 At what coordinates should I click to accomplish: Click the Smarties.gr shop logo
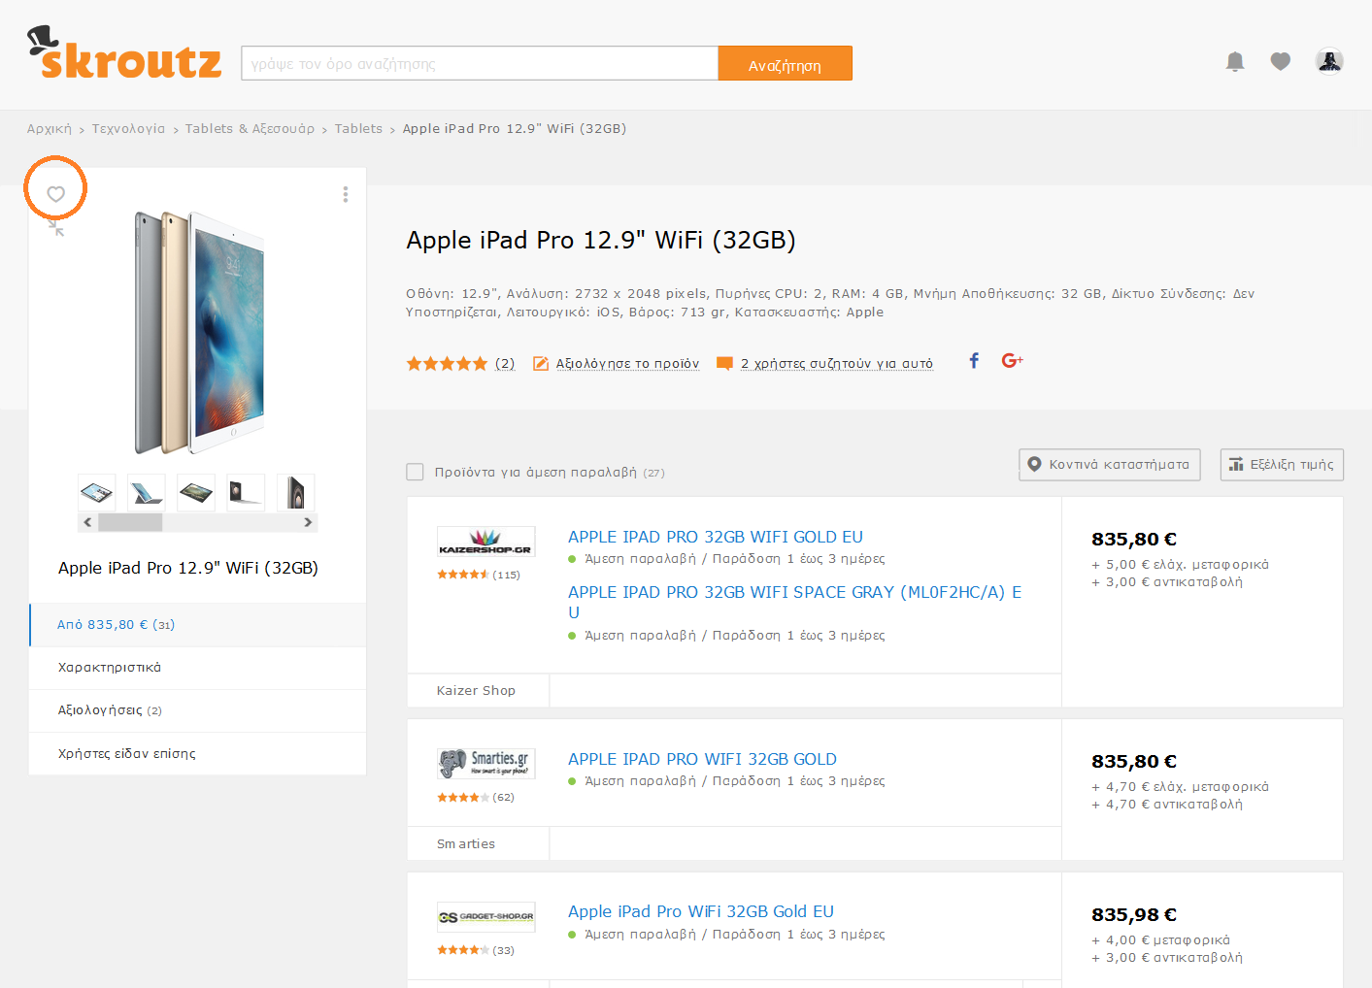coord(485,764)
